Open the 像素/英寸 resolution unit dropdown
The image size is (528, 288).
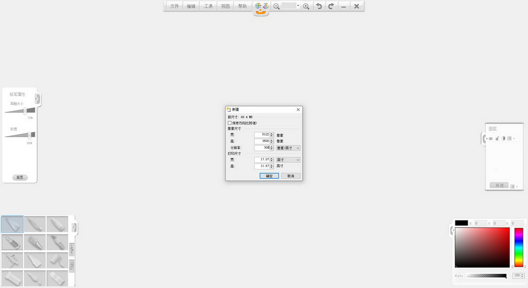pos(288,148)
